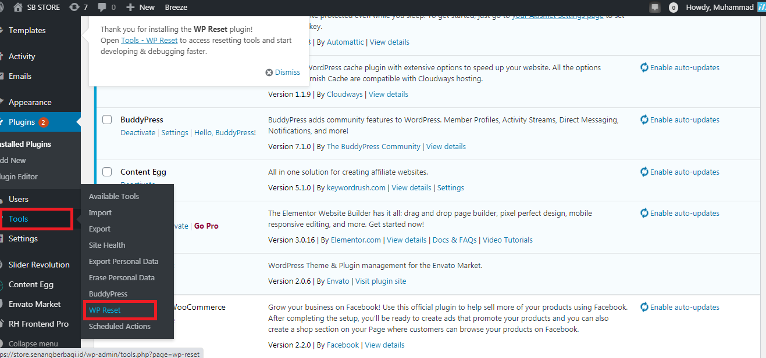Open Activity in the sidebar

(x=22, y=56)
